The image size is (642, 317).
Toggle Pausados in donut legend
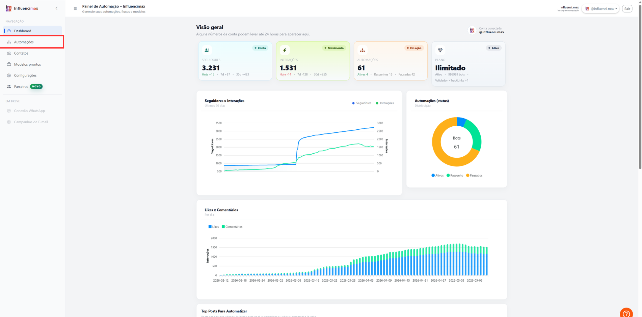point(474,176)
